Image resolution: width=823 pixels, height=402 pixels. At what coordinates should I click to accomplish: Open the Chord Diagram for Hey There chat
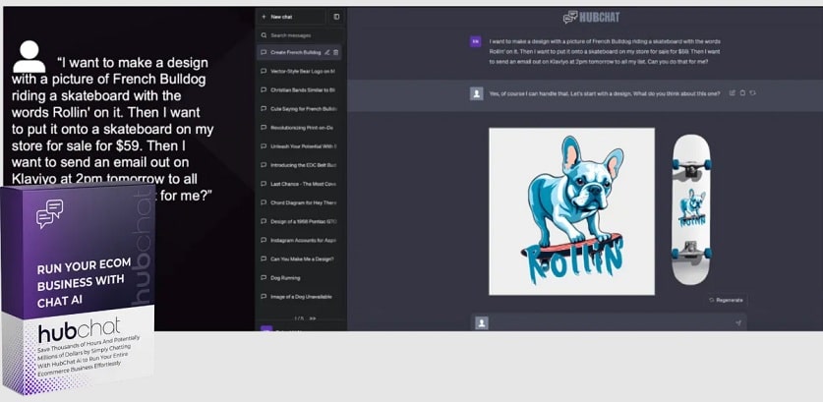pyautogui.click(x=300, y=202)
